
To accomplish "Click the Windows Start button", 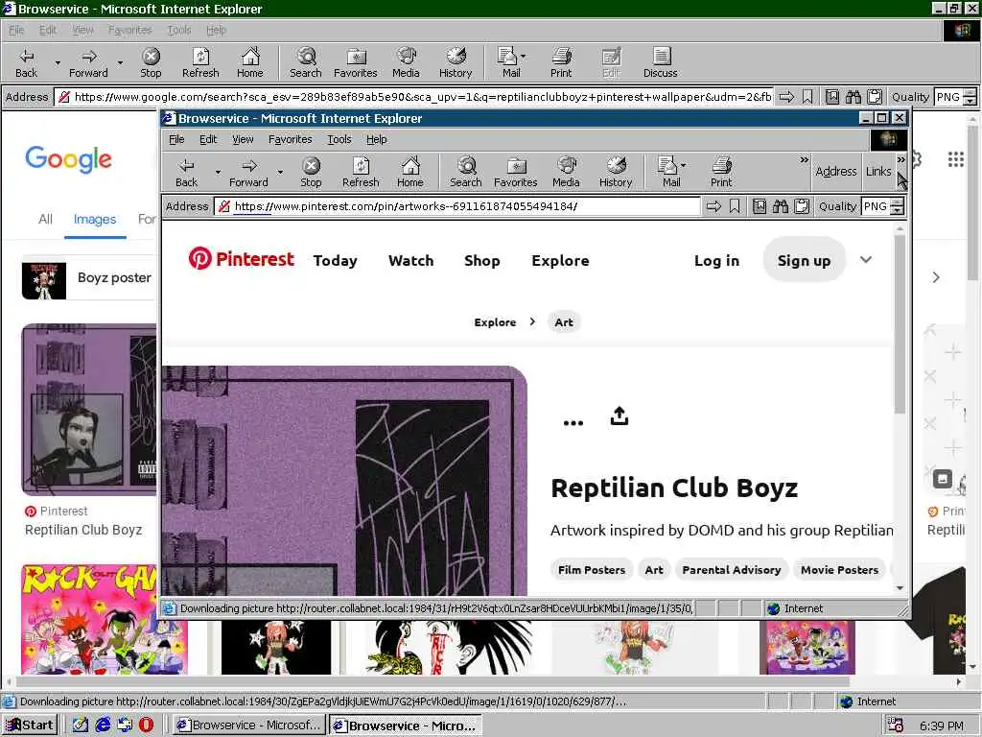I will [30, 725].
